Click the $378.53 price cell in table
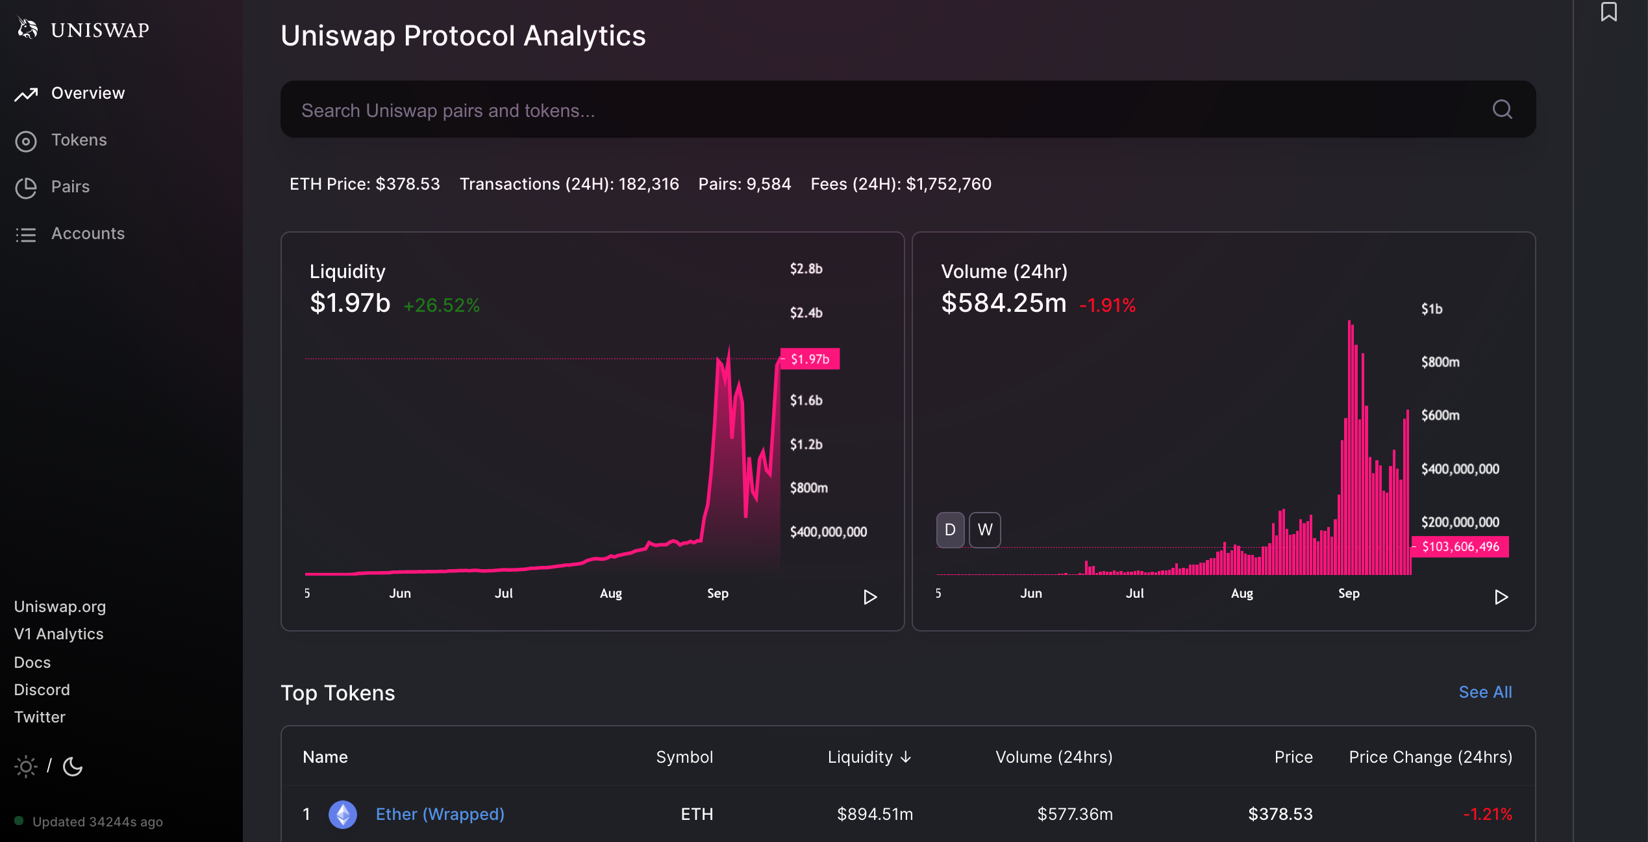 (x=1280, y=814)
